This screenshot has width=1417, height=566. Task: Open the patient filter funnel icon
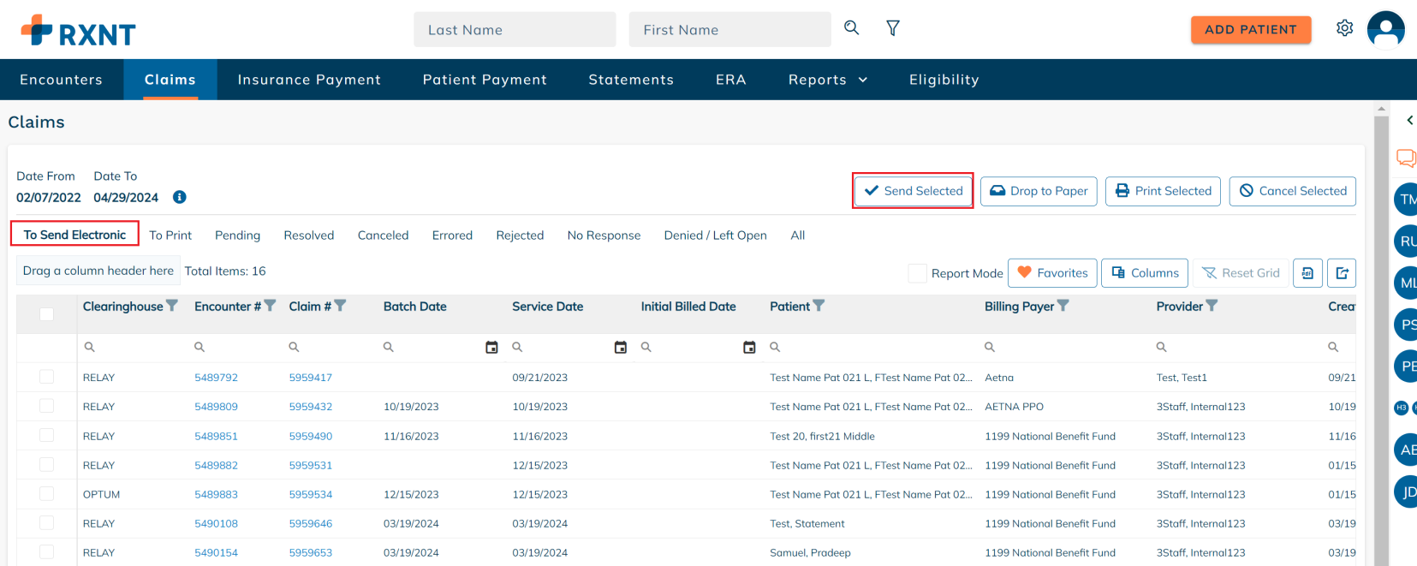pyautogui.click(x=892, y=28)
